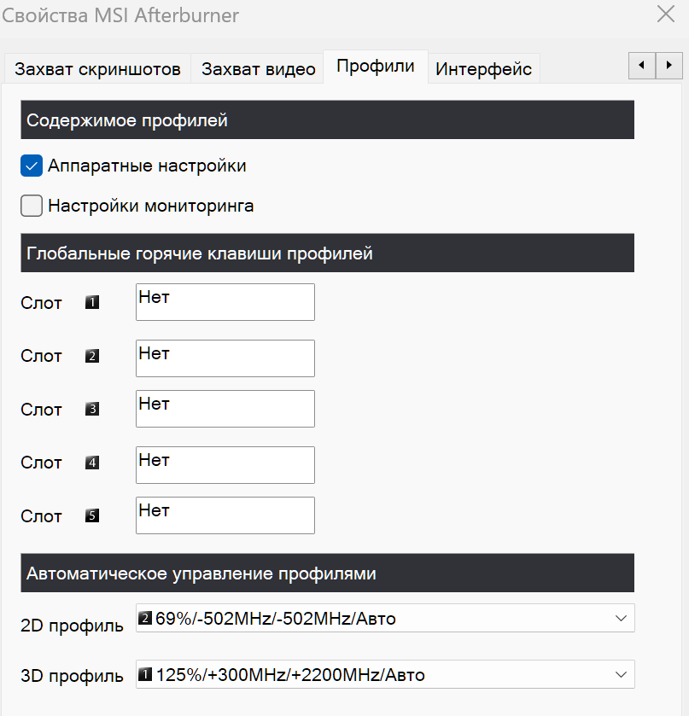The height and width of the screenshot is (716, 689).
Task: Switch to the Захват скриншотов tab
Action: pos(96,68)
